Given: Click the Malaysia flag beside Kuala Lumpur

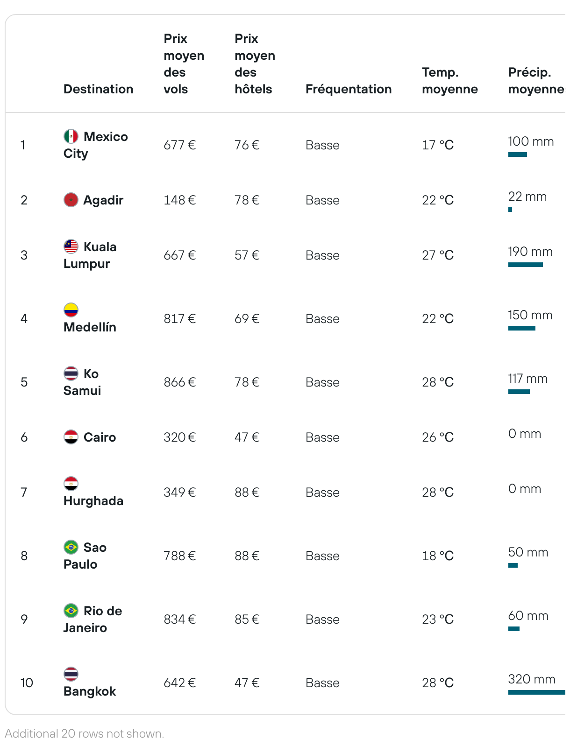Looking at the screenshot, I should [x=71, y=246].
